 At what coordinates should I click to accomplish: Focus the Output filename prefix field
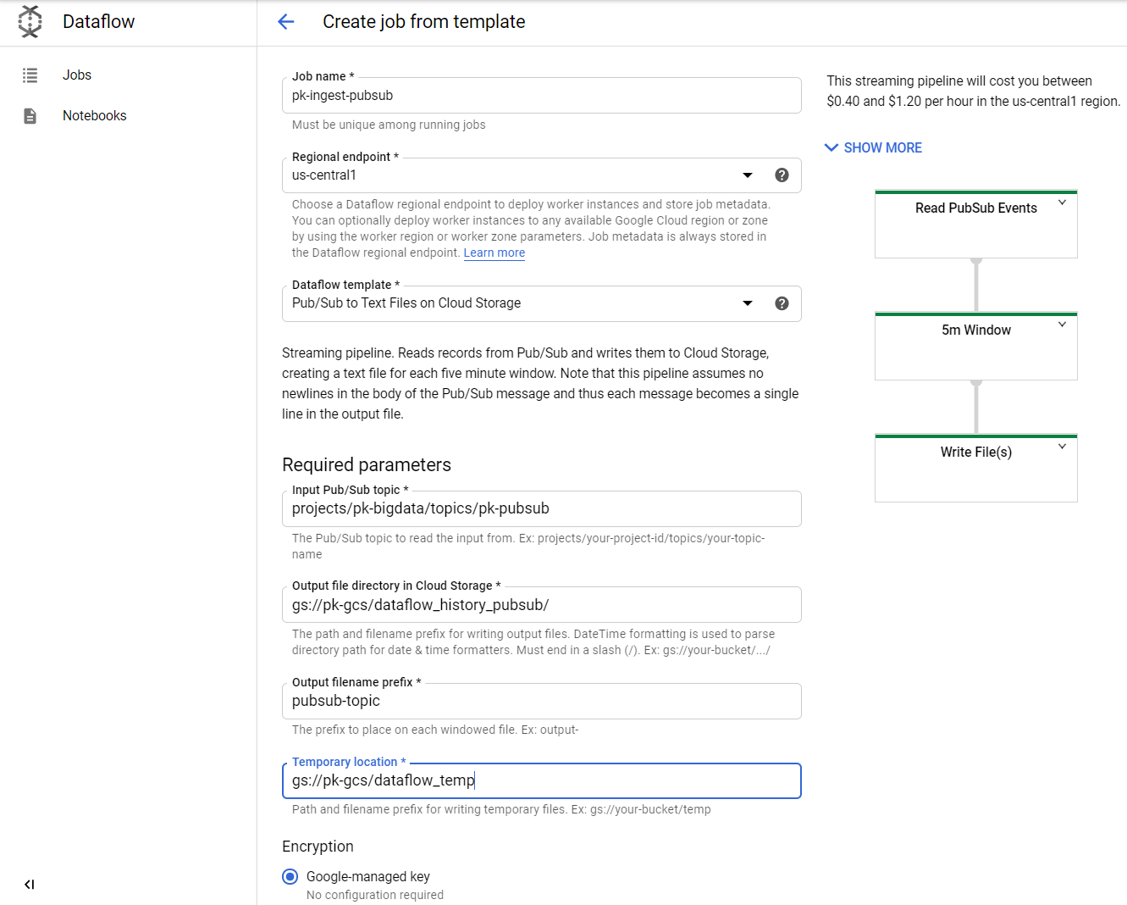tap(542, 701)
